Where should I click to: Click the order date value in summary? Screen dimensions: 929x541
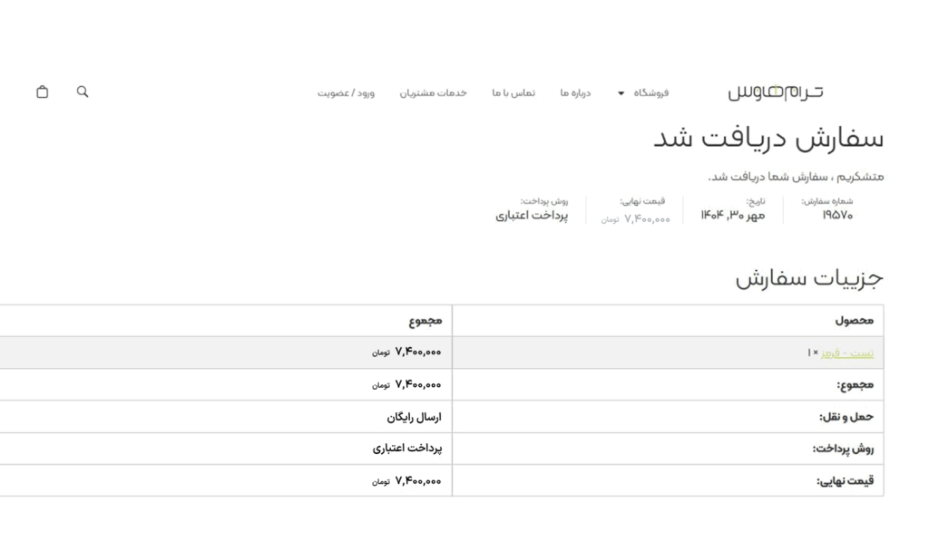732,216
